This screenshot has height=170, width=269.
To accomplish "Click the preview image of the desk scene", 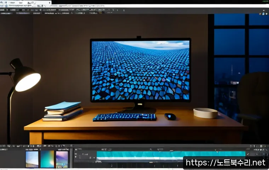I will click(x=134, y=79).
